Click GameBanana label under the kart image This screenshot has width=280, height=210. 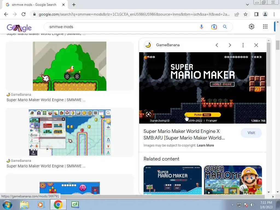point(21,94)
